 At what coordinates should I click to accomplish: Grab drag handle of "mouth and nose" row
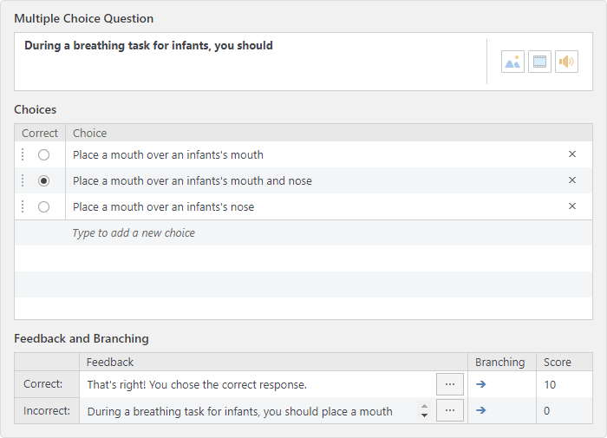(23, 180)
